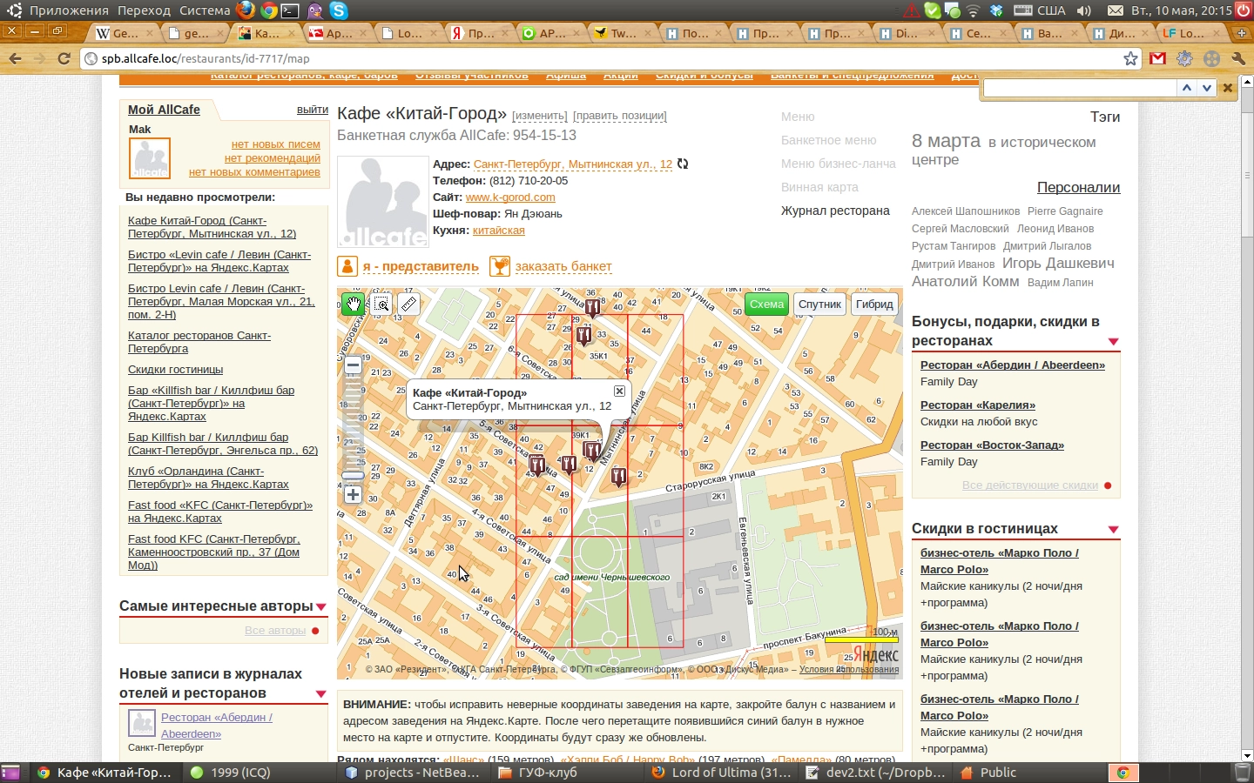Bookmark this page with the star icon
The height and width of the screenshot is (783, 1254).
1130,58
